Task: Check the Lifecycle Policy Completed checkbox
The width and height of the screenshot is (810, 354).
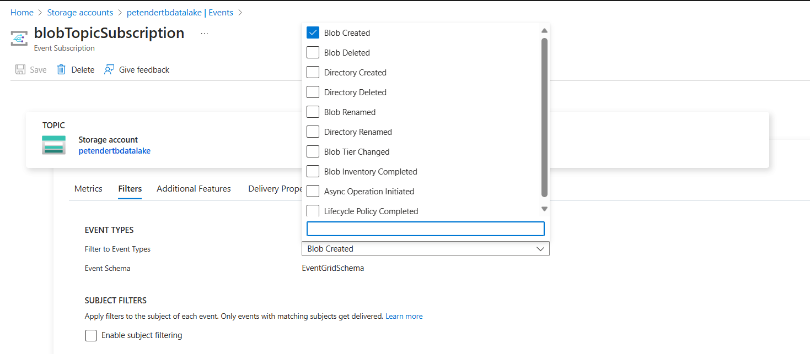Action: [x=313, y=211]
